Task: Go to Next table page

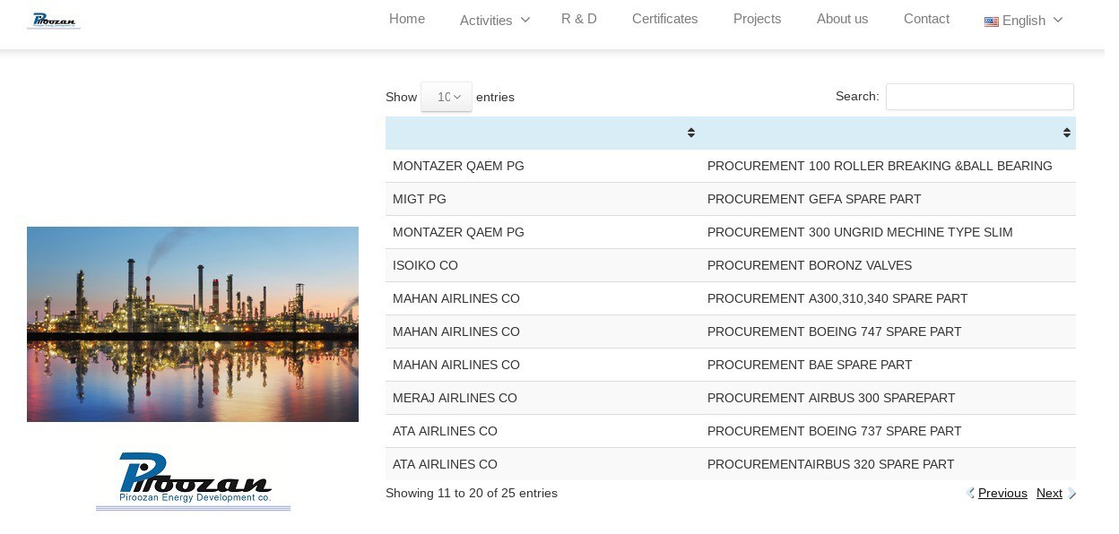Action: tap(1049, 493)
